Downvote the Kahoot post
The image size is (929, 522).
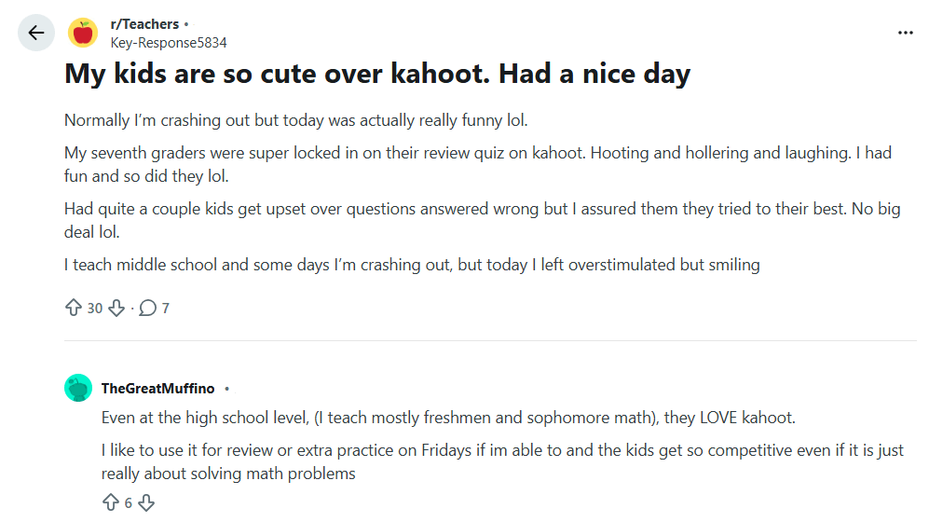coord(116,309)
